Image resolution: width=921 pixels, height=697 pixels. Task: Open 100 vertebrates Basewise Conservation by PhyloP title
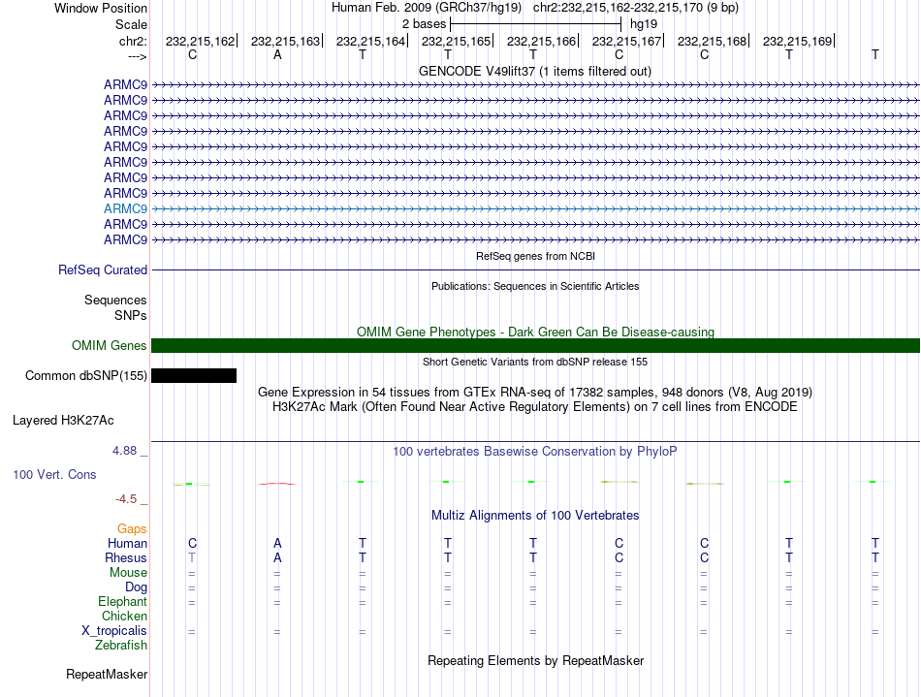[535, 451]
